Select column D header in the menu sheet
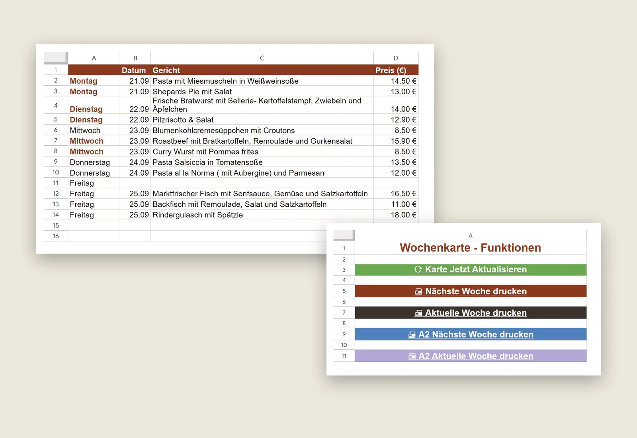Viewport: 637px width, 438px height. click(x=396, y=58)
